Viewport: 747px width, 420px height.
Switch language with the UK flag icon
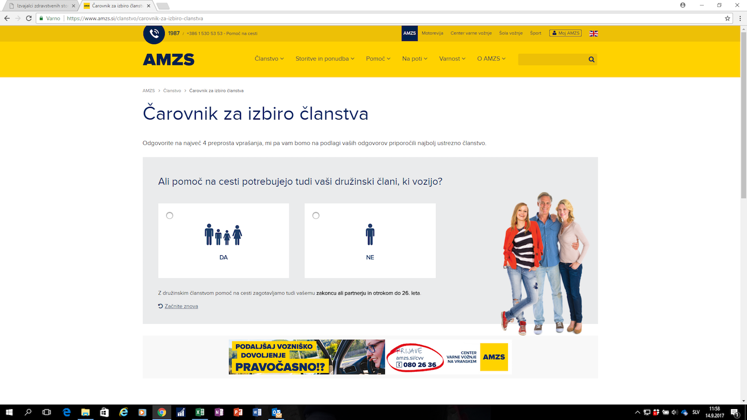594,33
